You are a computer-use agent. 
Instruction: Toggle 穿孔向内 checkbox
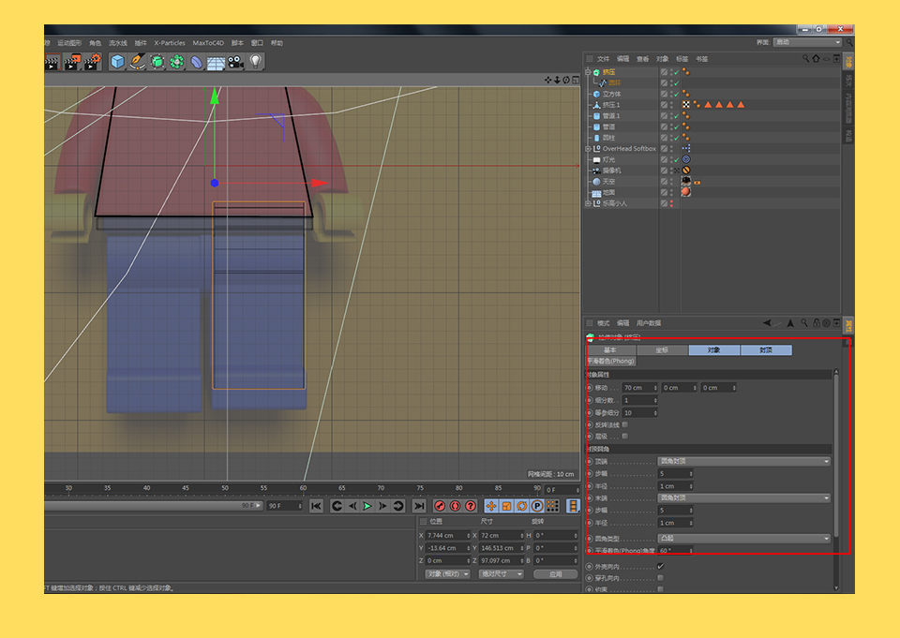point(661,578)
